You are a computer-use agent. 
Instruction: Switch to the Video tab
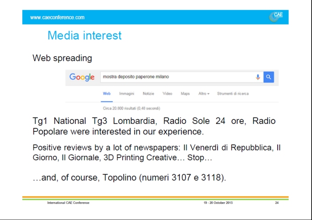click(x=168, y=94)
